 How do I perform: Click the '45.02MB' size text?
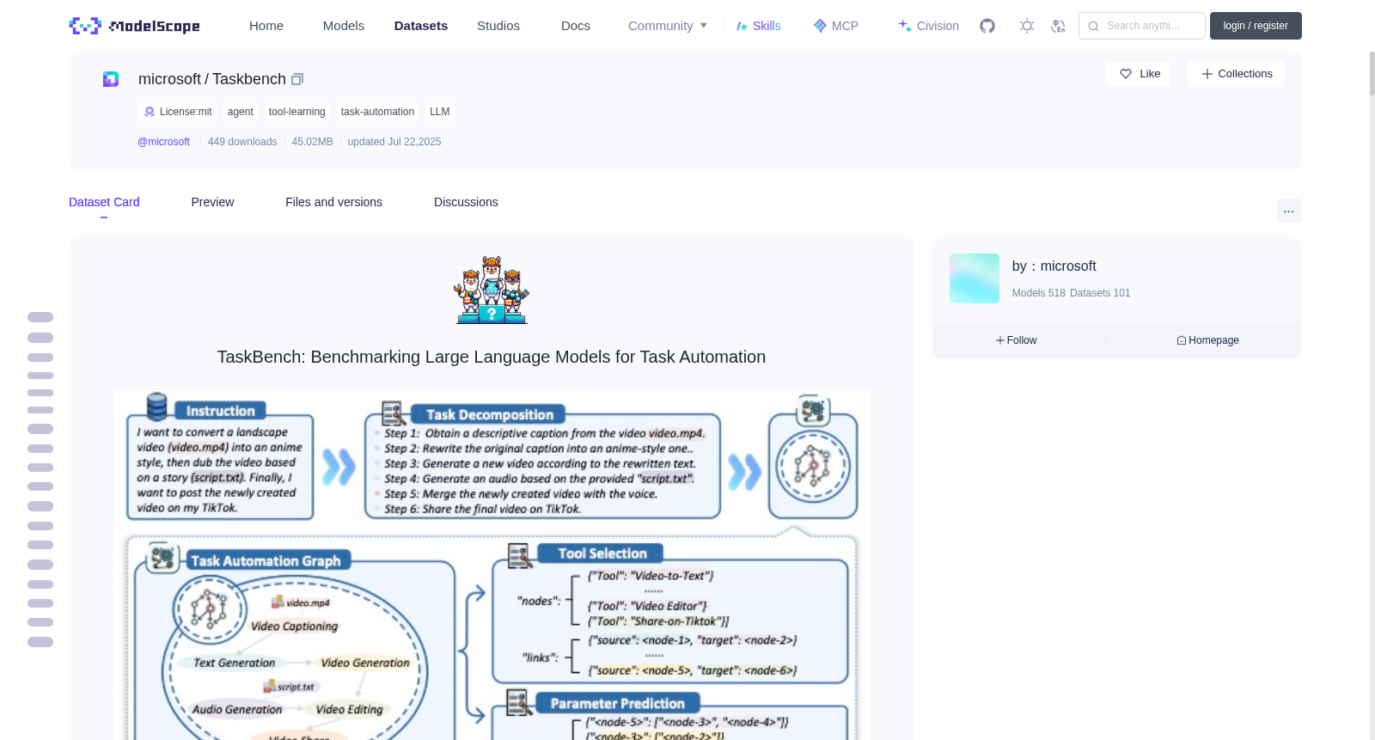click(x=312, y=142)
